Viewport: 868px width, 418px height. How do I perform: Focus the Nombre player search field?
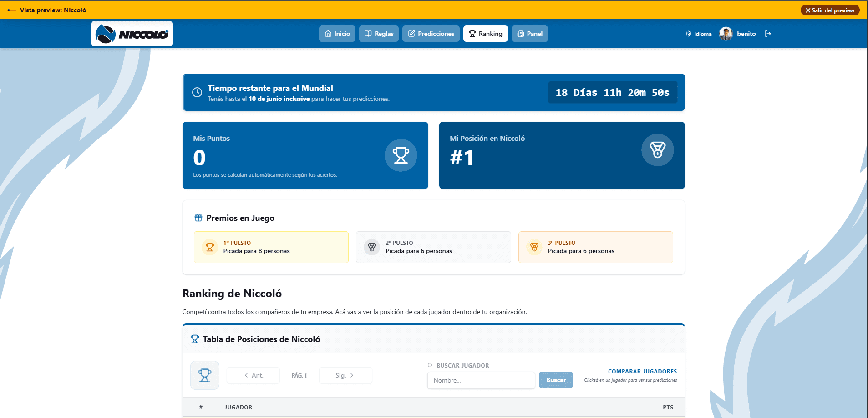click(x=481, y=380)
